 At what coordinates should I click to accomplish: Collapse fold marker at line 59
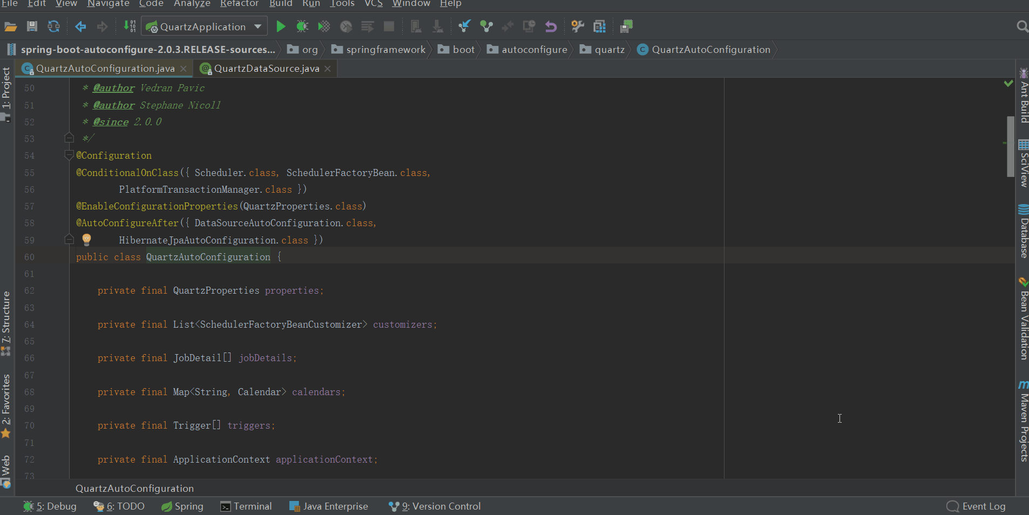point(69,240)
